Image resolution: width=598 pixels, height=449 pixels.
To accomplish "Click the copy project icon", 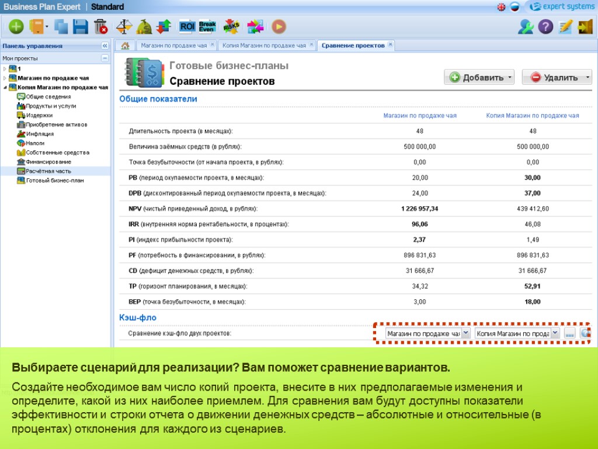I will [x=61, y=27].
